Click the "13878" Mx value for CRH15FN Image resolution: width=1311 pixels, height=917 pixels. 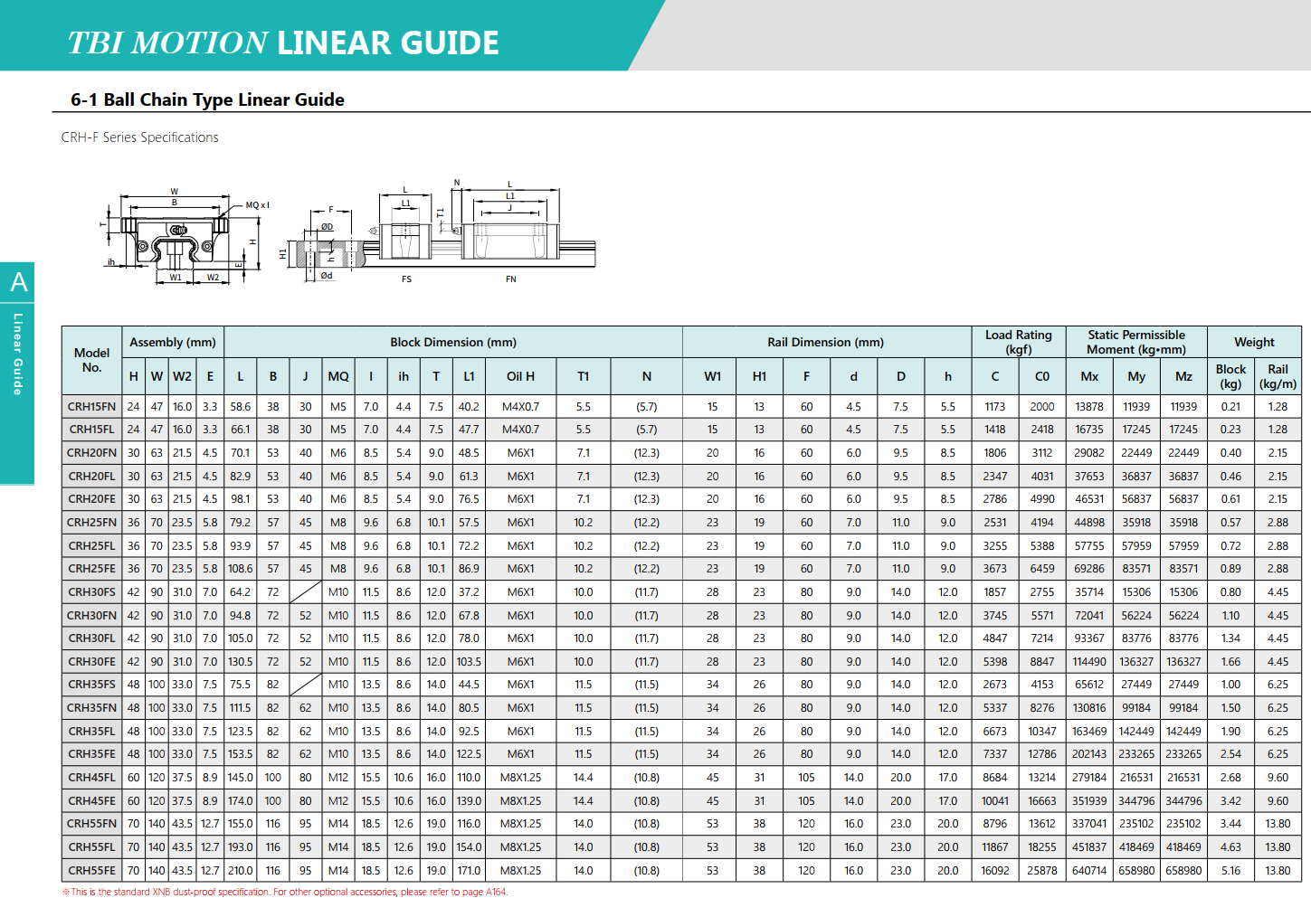click(x=1089, y=407)
